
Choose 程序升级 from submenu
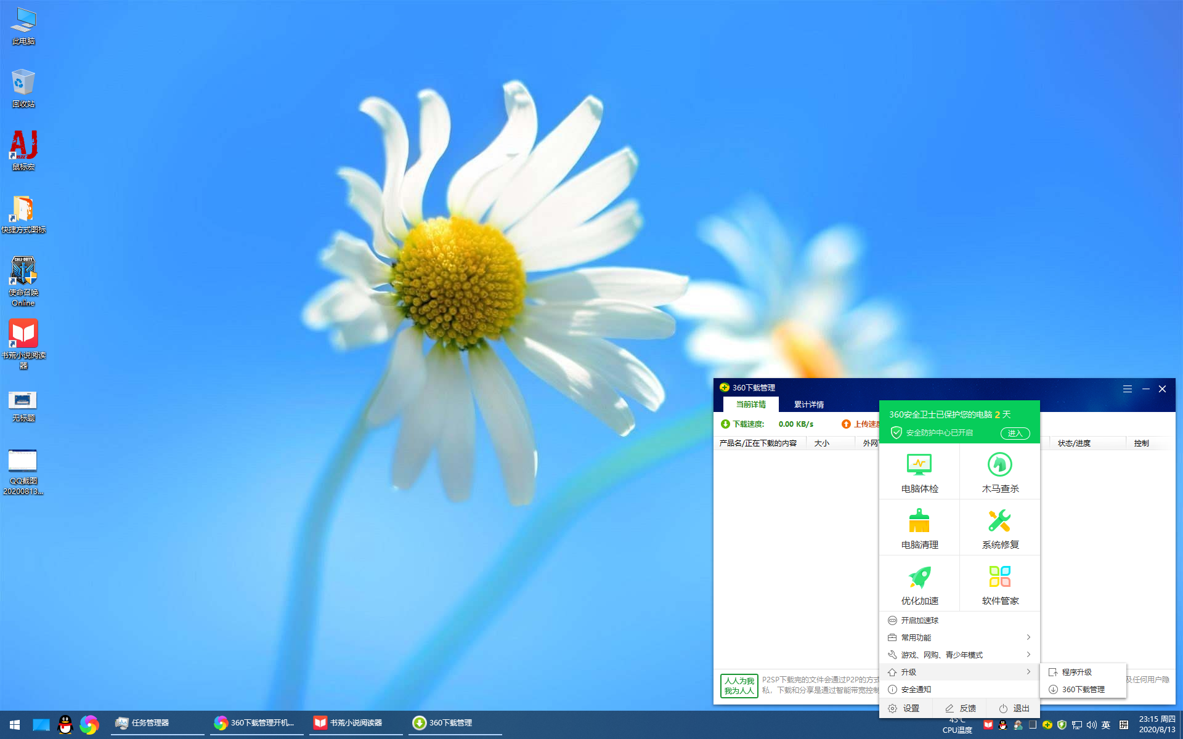point(1083,672)
